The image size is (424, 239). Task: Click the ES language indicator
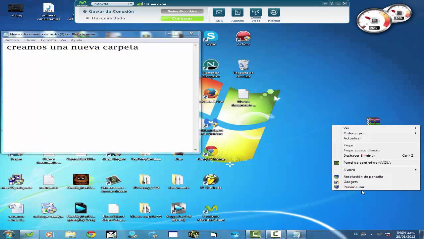point(356,234)
